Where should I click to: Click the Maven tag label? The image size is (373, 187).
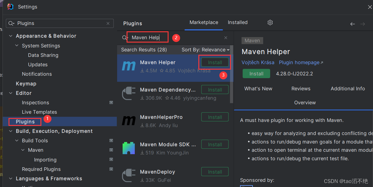tap(252, 40)
